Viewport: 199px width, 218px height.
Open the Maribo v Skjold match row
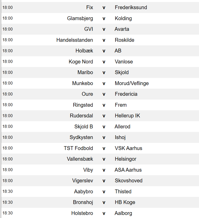pos(100,72)
